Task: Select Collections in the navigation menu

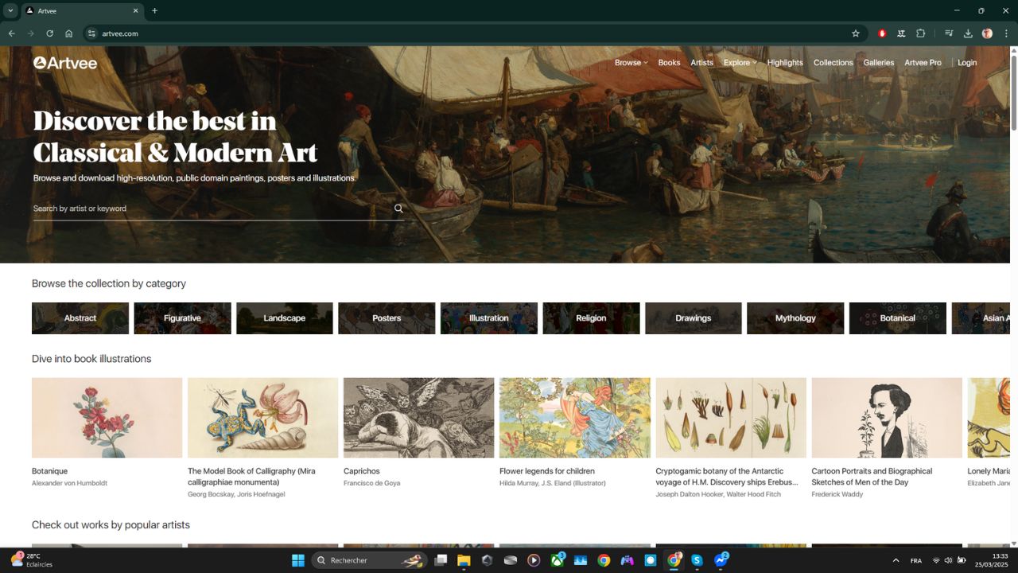Action: (833, 62)
